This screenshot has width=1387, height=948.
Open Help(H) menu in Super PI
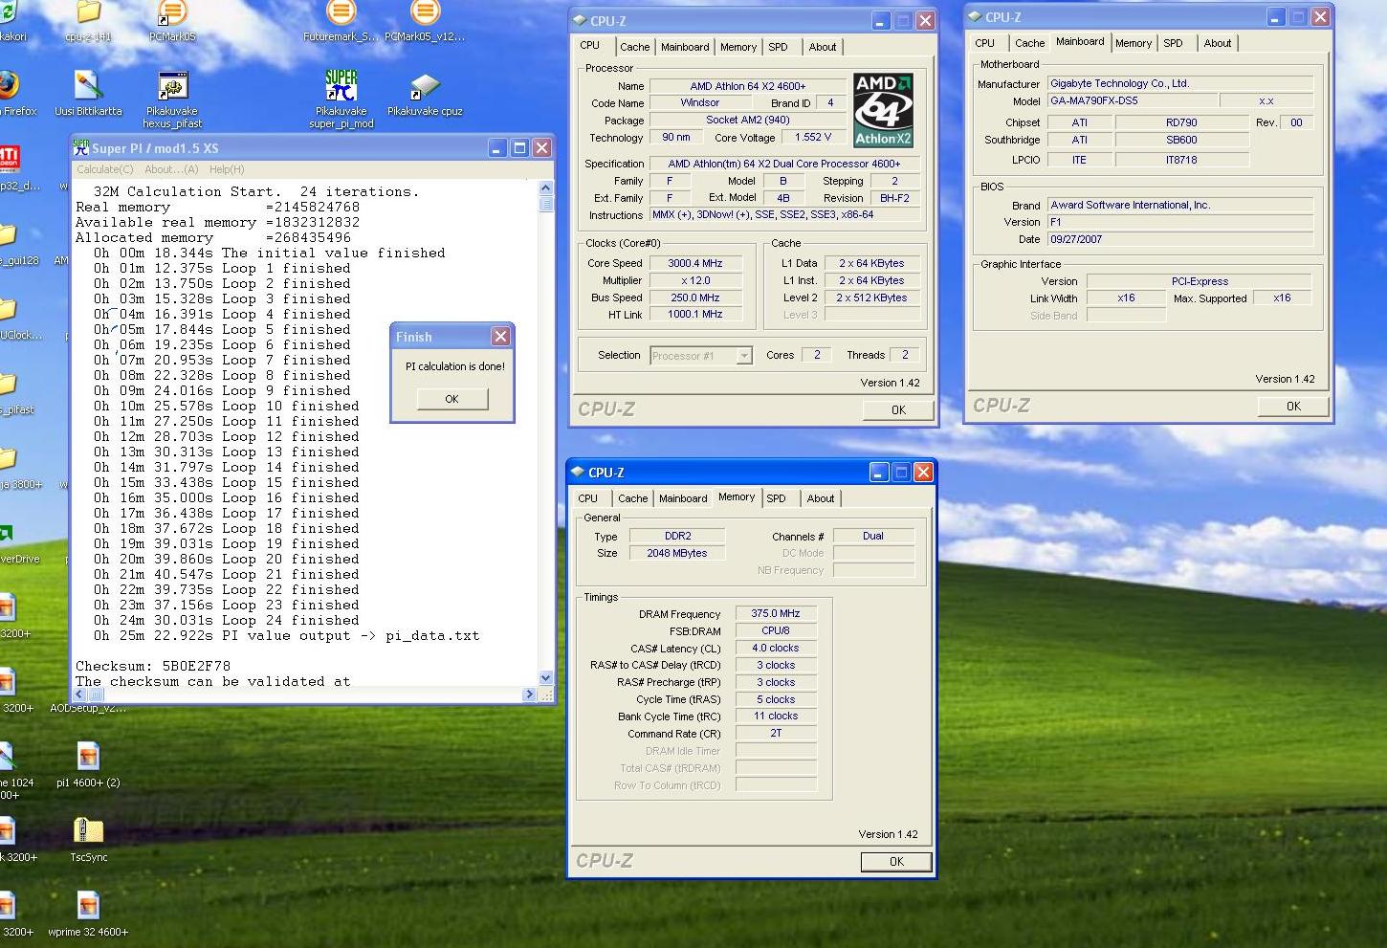227,169
